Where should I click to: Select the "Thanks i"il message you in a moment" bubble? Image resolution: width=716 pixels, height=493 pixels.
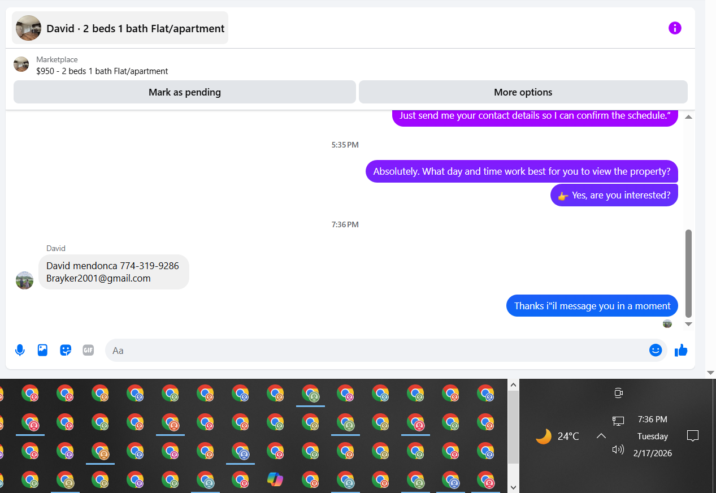pyautogui.click(x=592, y=306)
